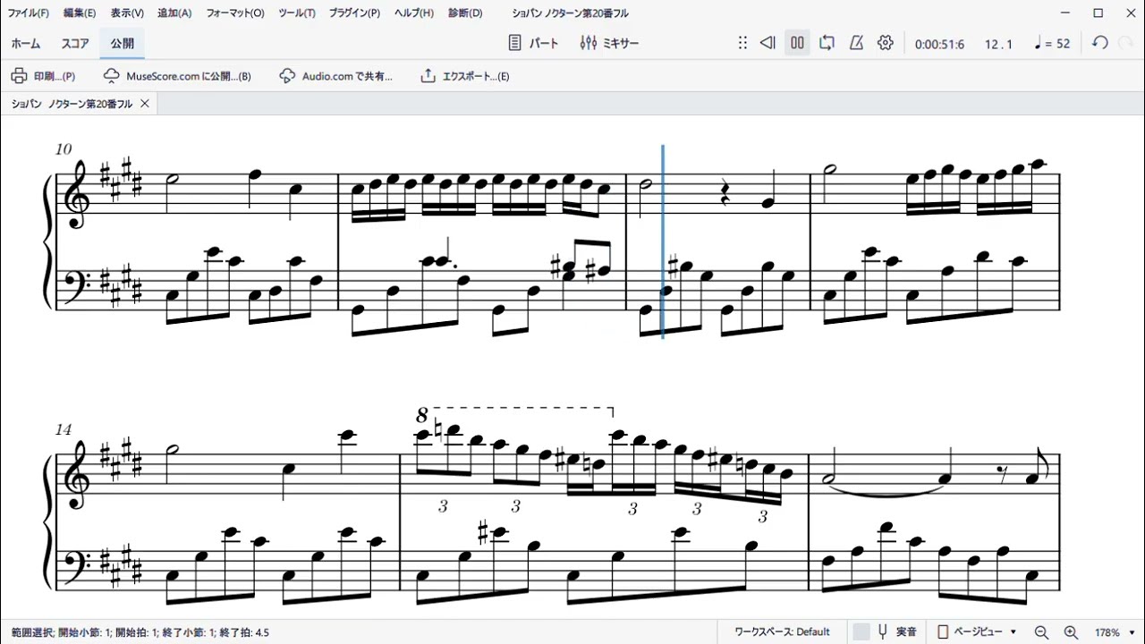Screen dimensions: 1145x644
Task: Toggle the metronome
Action: click(856, 43)
